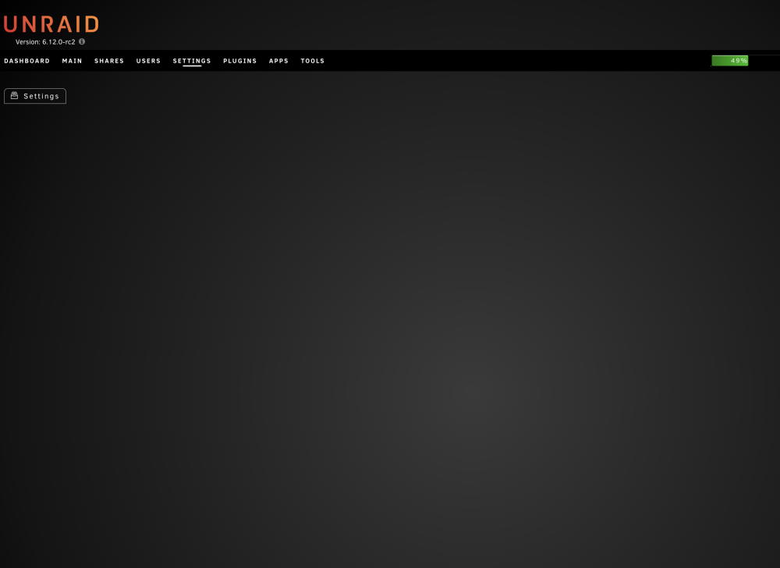Select the Settings nav item

point(192,61)
